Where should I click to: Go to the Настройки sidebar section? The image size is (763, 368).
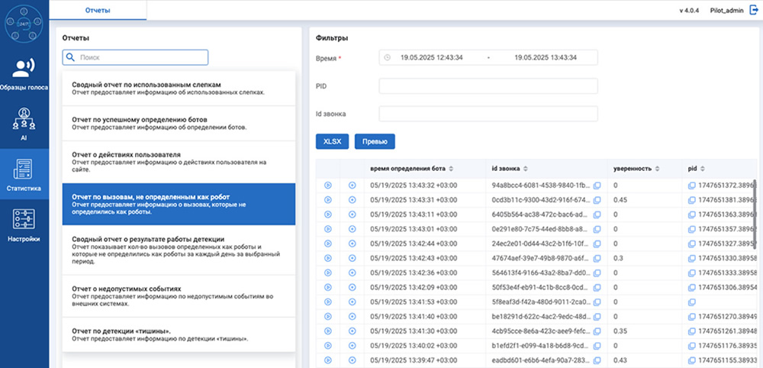pyautogui.click(x=24, y=224)
